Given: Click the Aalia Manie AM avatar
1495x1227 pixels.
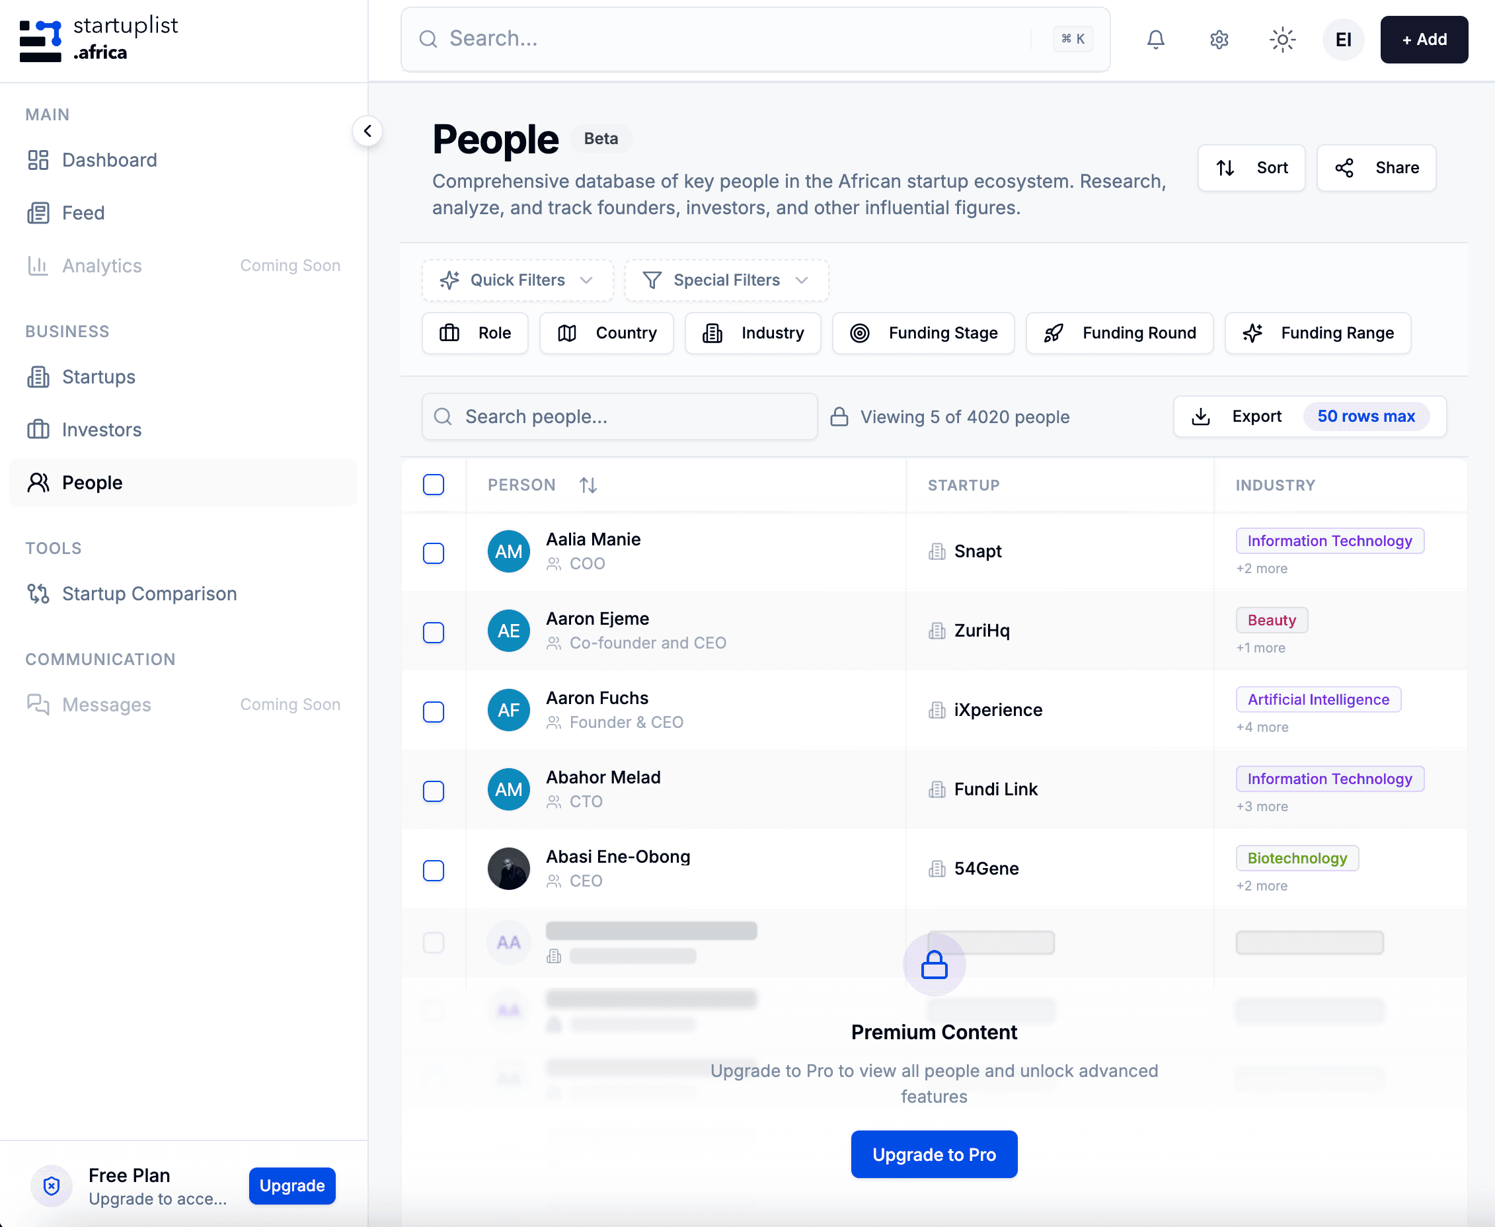Looking at the screenshot, I should tap(509, 551).
